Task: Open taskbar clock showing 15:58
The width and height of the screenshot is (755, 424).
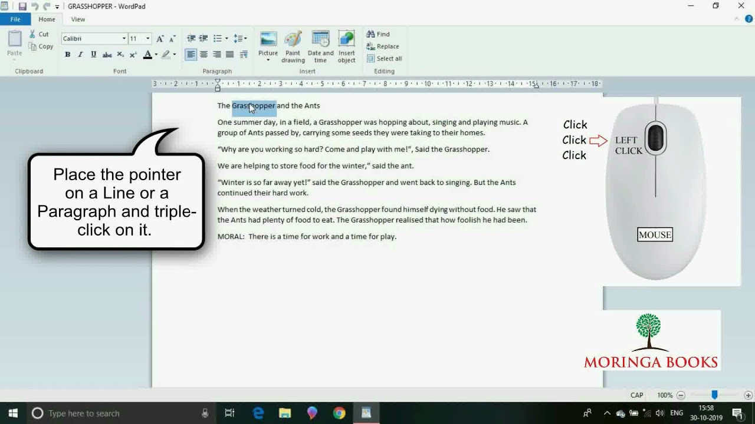Action: [x=706, y=413]
